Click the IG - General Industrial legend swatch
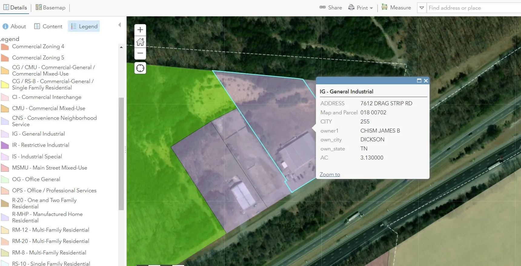The height and width of the screenshot is (266, 521). point(5,134)
